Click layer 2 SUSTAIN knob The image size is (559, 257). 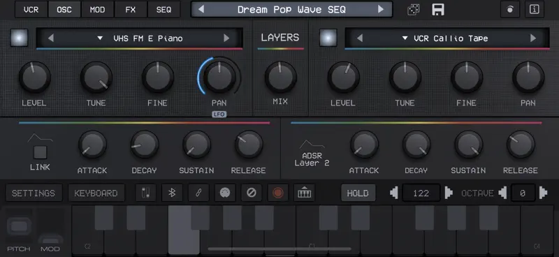(468, 145)
